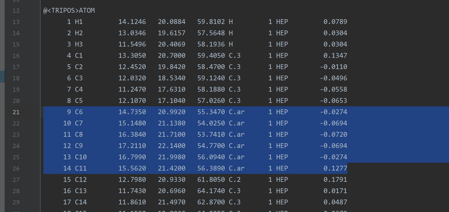Click atom type C.ar on C8 row
449x212 pixels.
237,134
